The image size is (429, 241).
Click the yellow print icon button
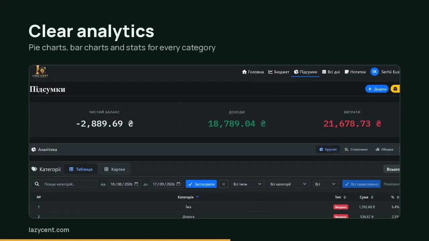pos(395,89)
